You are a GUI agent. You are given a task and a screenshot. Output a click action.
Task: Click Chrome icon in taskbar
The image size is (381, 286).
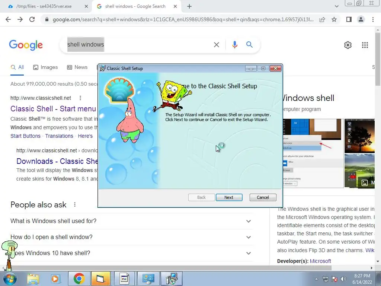pos(79,279)
